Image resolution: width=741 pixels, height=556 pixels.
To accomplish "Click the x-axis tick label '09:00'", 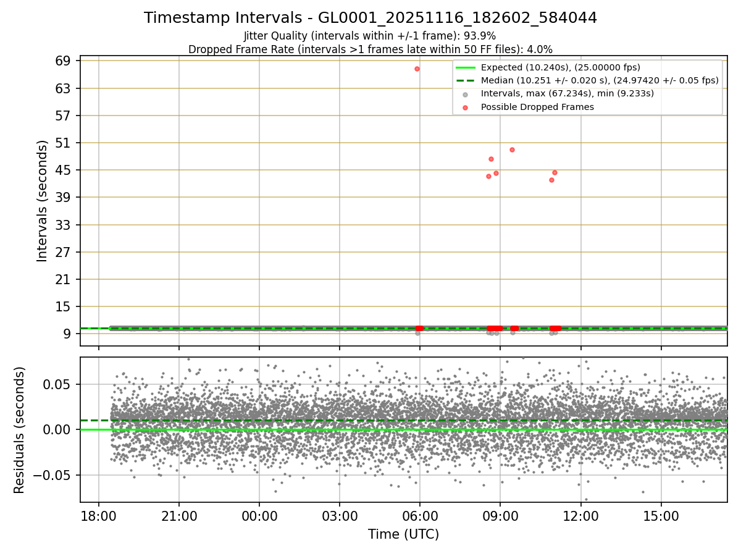I will (500, 516).
